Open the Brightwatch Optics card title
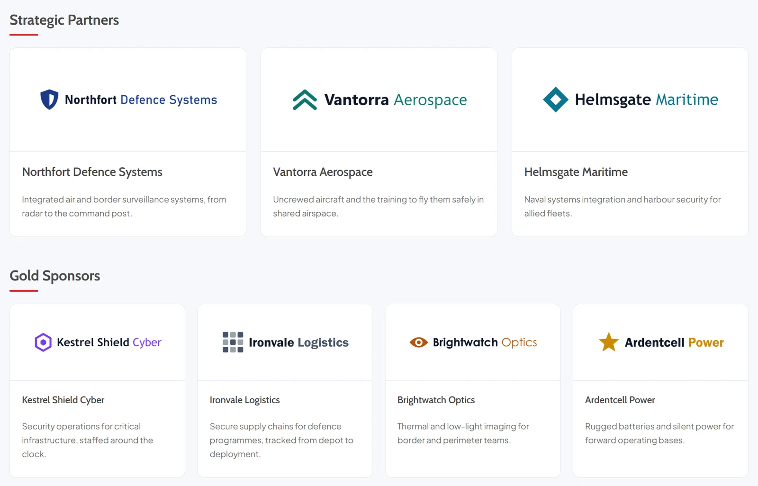 436,400
